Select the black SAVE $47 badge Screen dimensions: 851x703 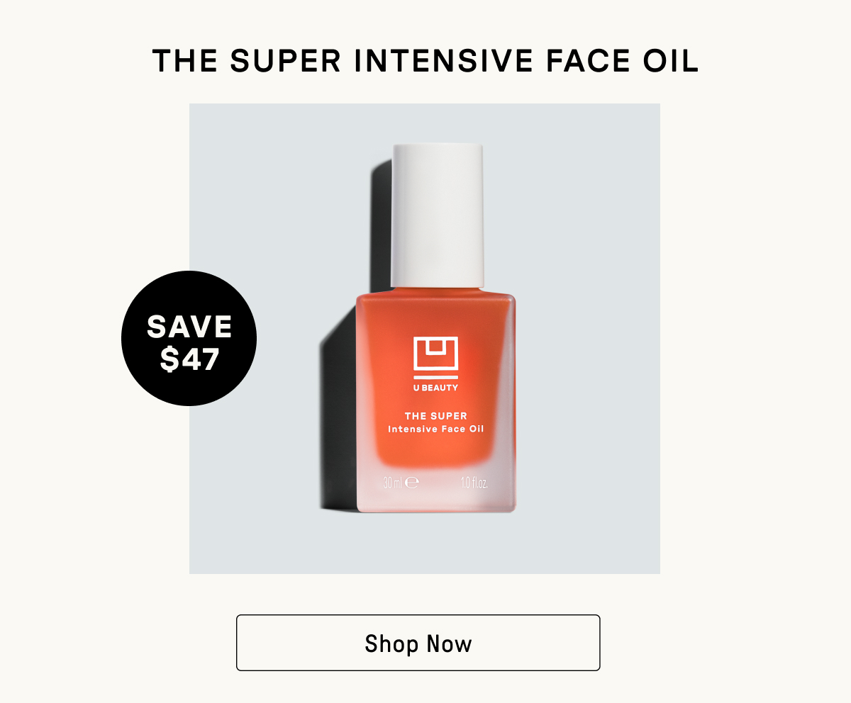(x=189, y=338)
